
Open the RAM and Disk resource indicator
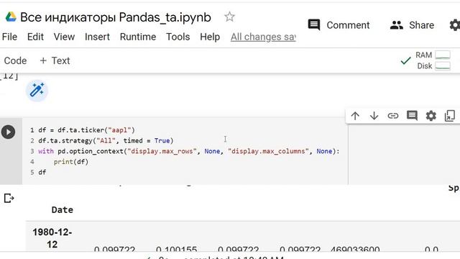tap(433, 60)
